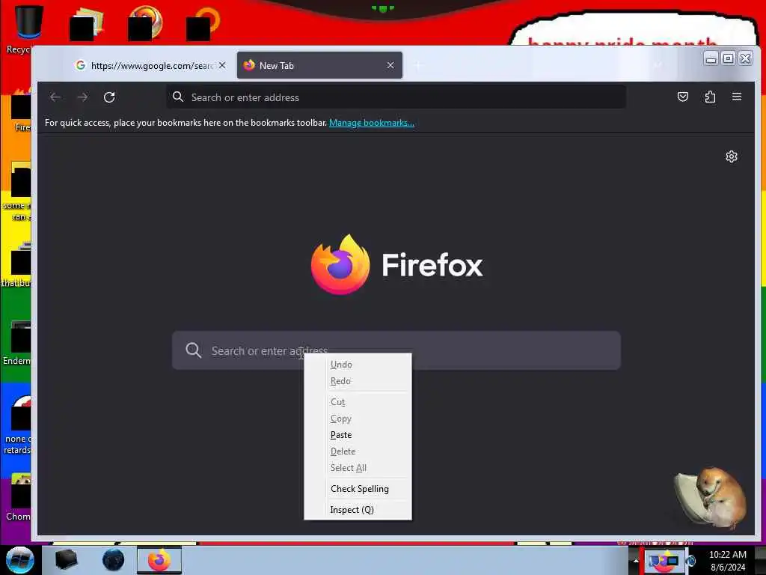Open the Windows Start orb
The width and height of the screenshot is (766, 575).
20,560
